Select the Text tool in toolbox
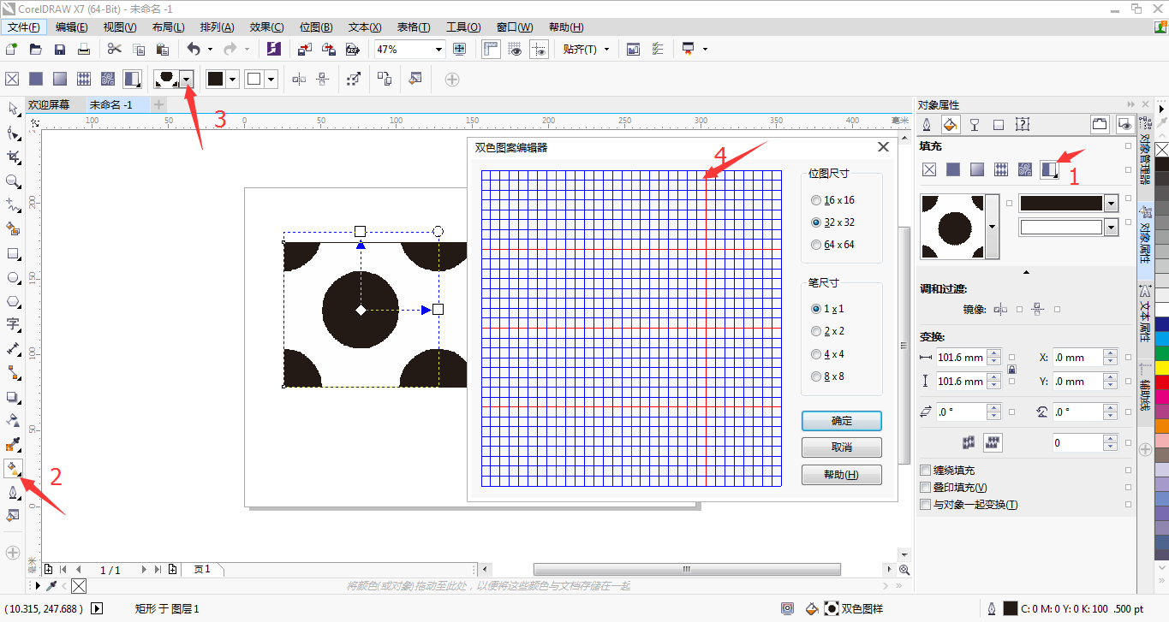 pos(13,324)
